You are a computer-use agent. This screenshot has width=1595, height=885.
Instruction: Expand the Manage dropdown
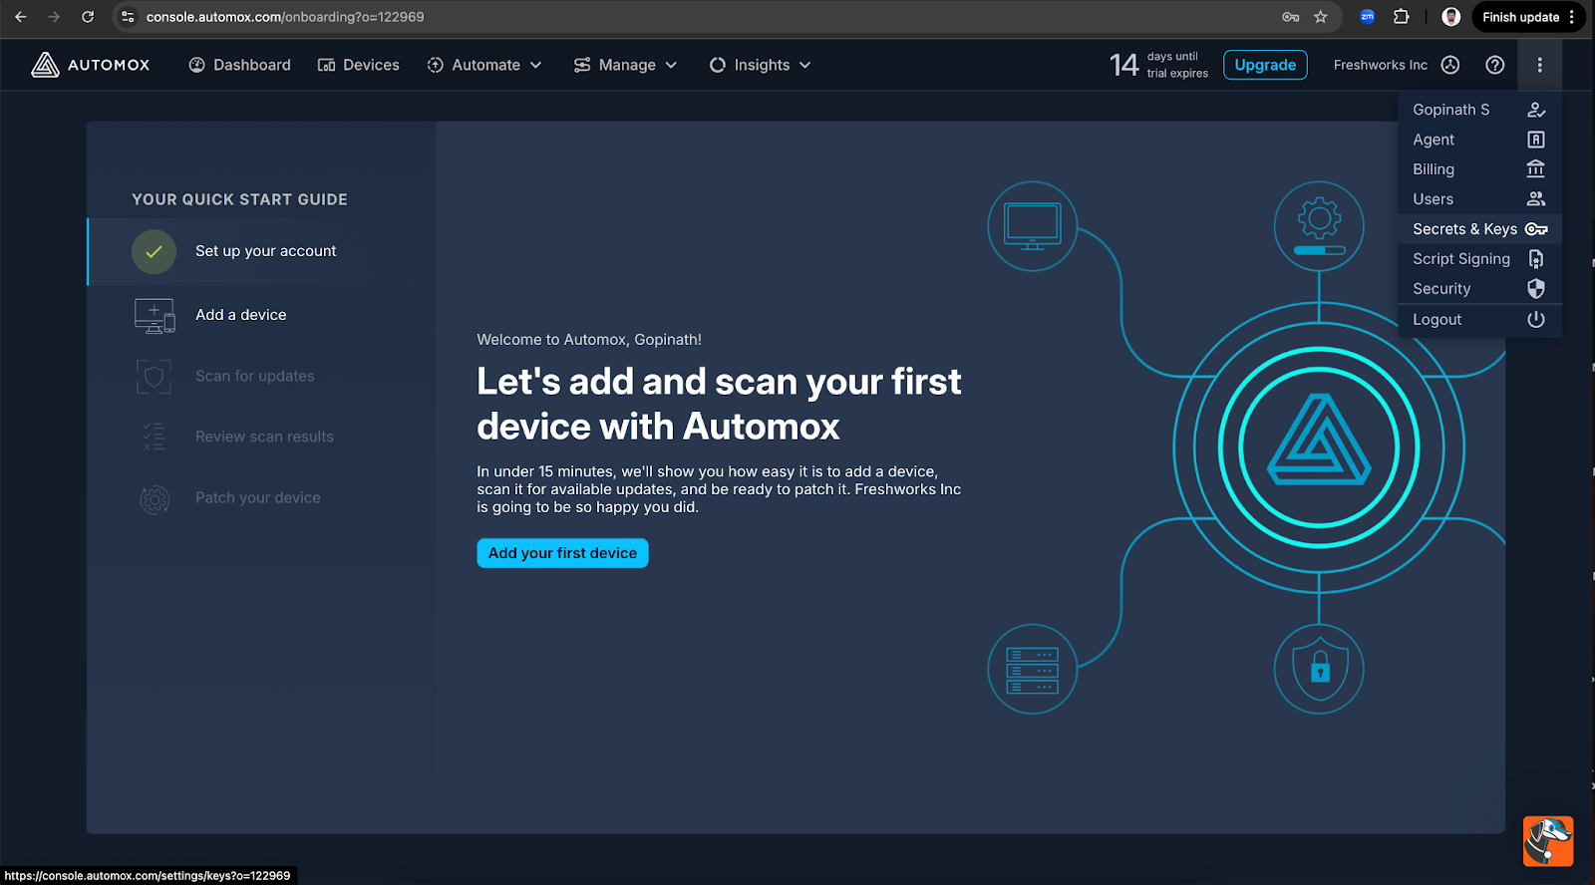[625, 65]
